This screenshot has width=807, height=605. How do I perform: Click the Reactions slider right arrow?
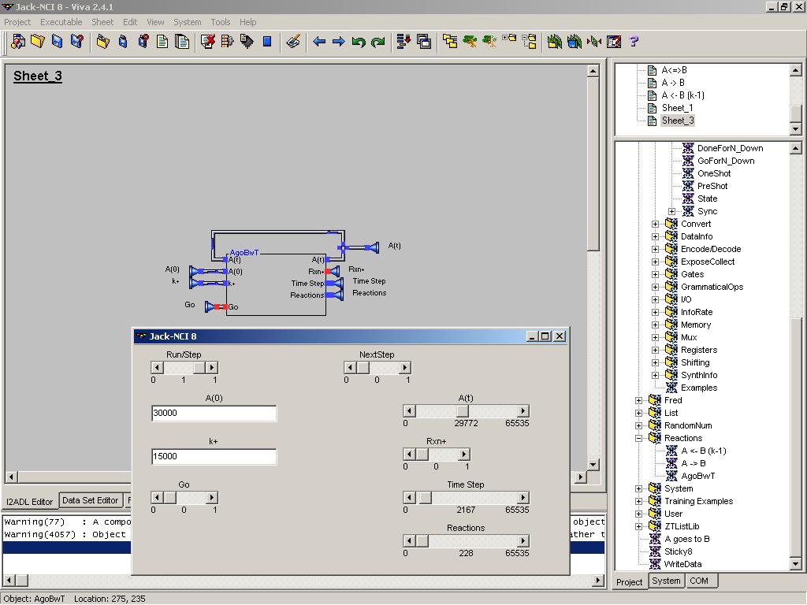pos(523,541)
